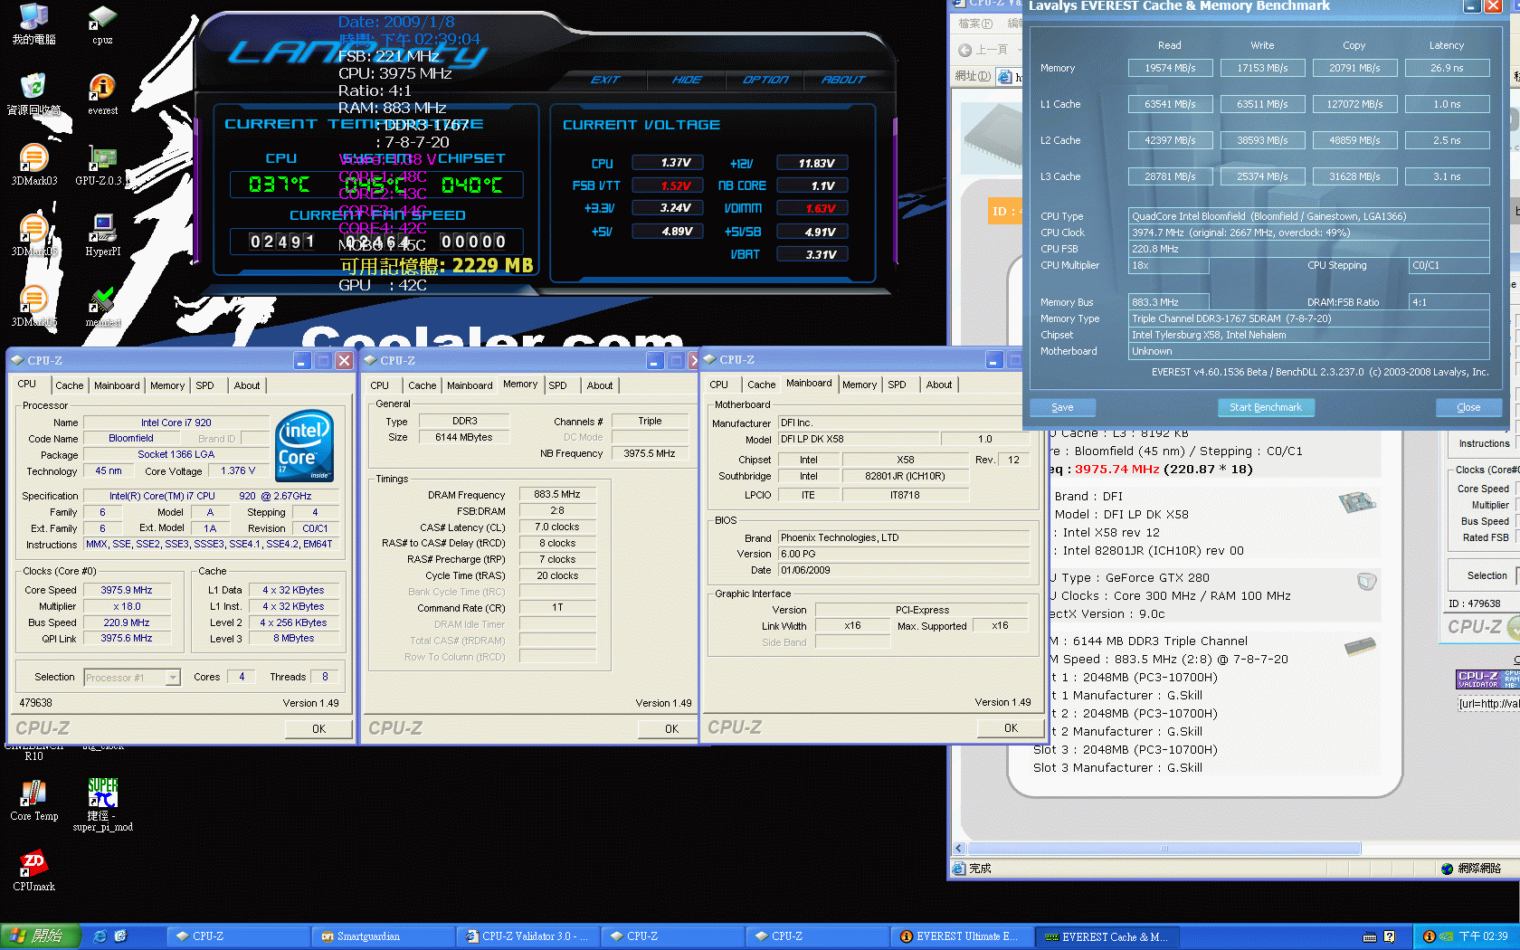Click the taskbar clock 下午 02:39

1483,936
